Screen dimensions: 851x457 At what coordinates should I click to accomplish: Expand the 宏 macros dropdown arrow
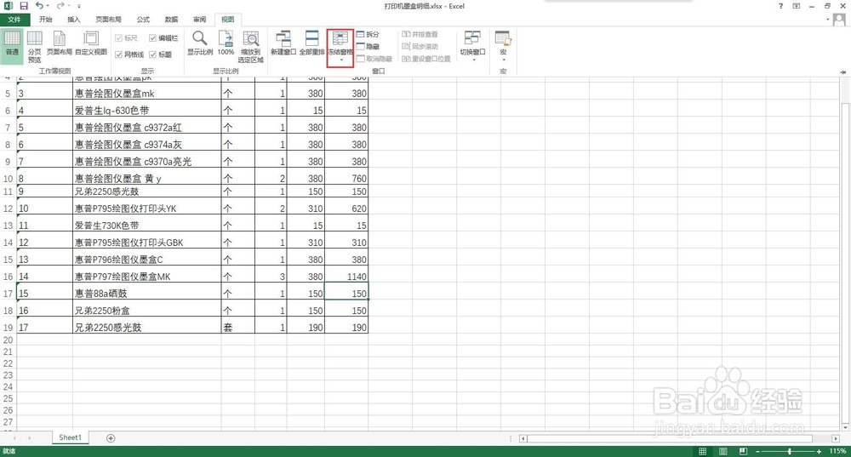[503, 60]
